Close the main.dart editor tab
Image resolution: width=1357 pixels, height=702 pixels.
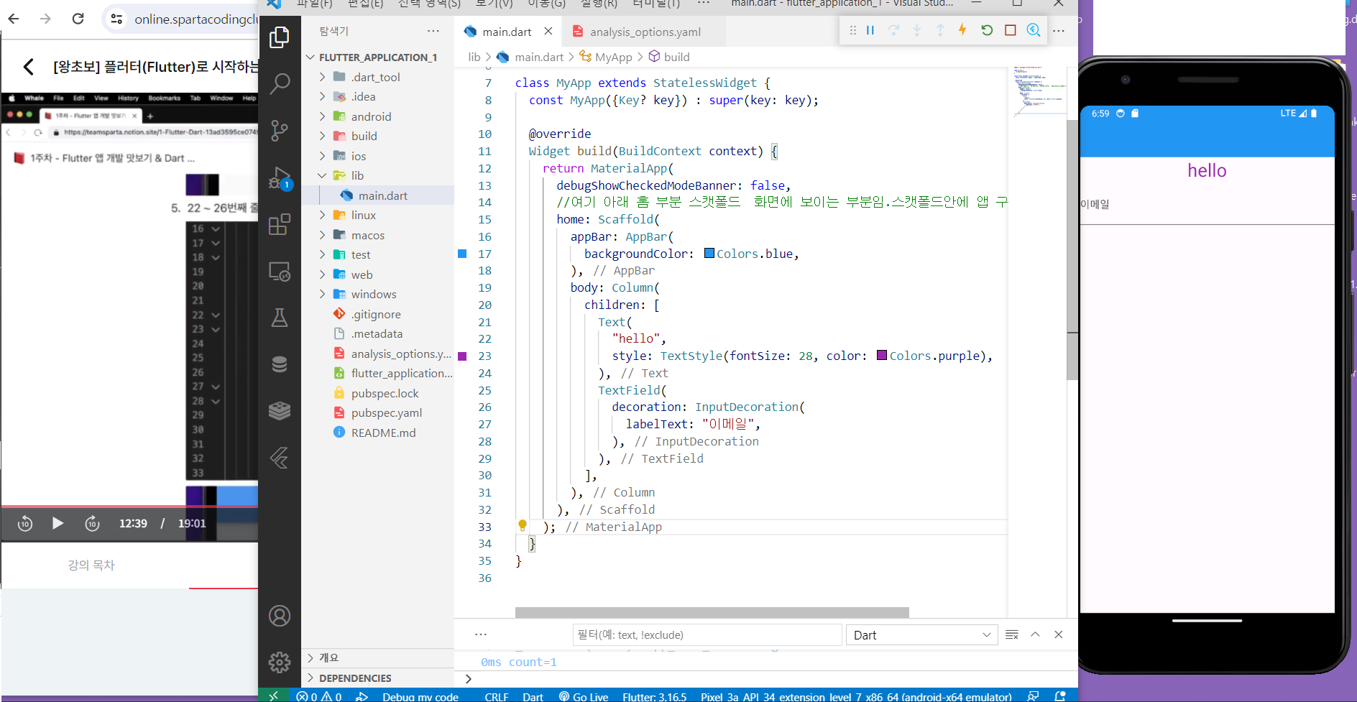pos(548,31)
